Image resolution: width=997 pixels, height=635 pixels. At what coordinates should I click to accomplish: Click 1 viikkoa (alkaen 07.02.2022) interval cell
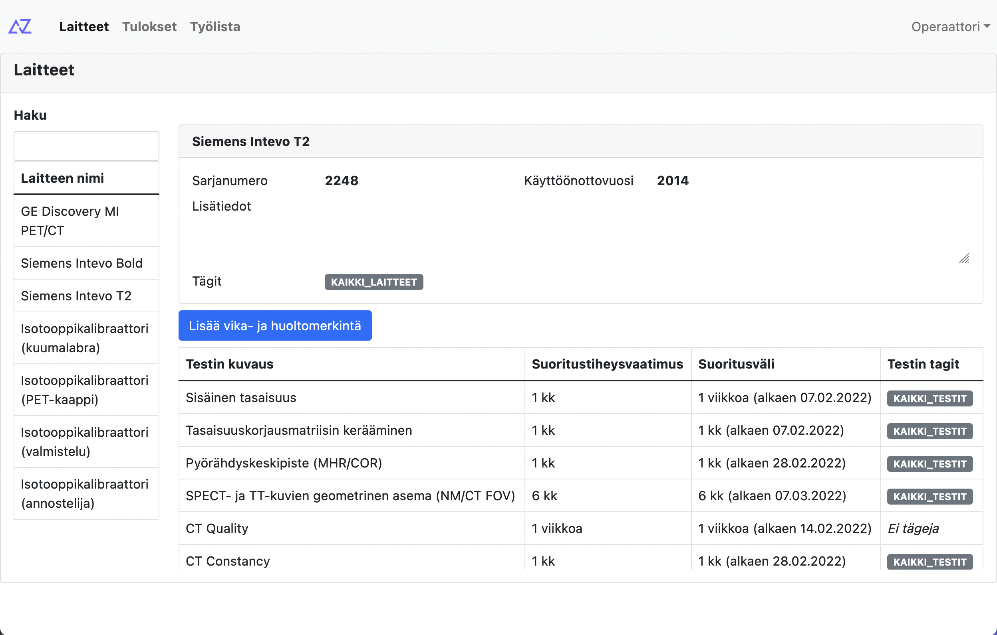point(785,398)
